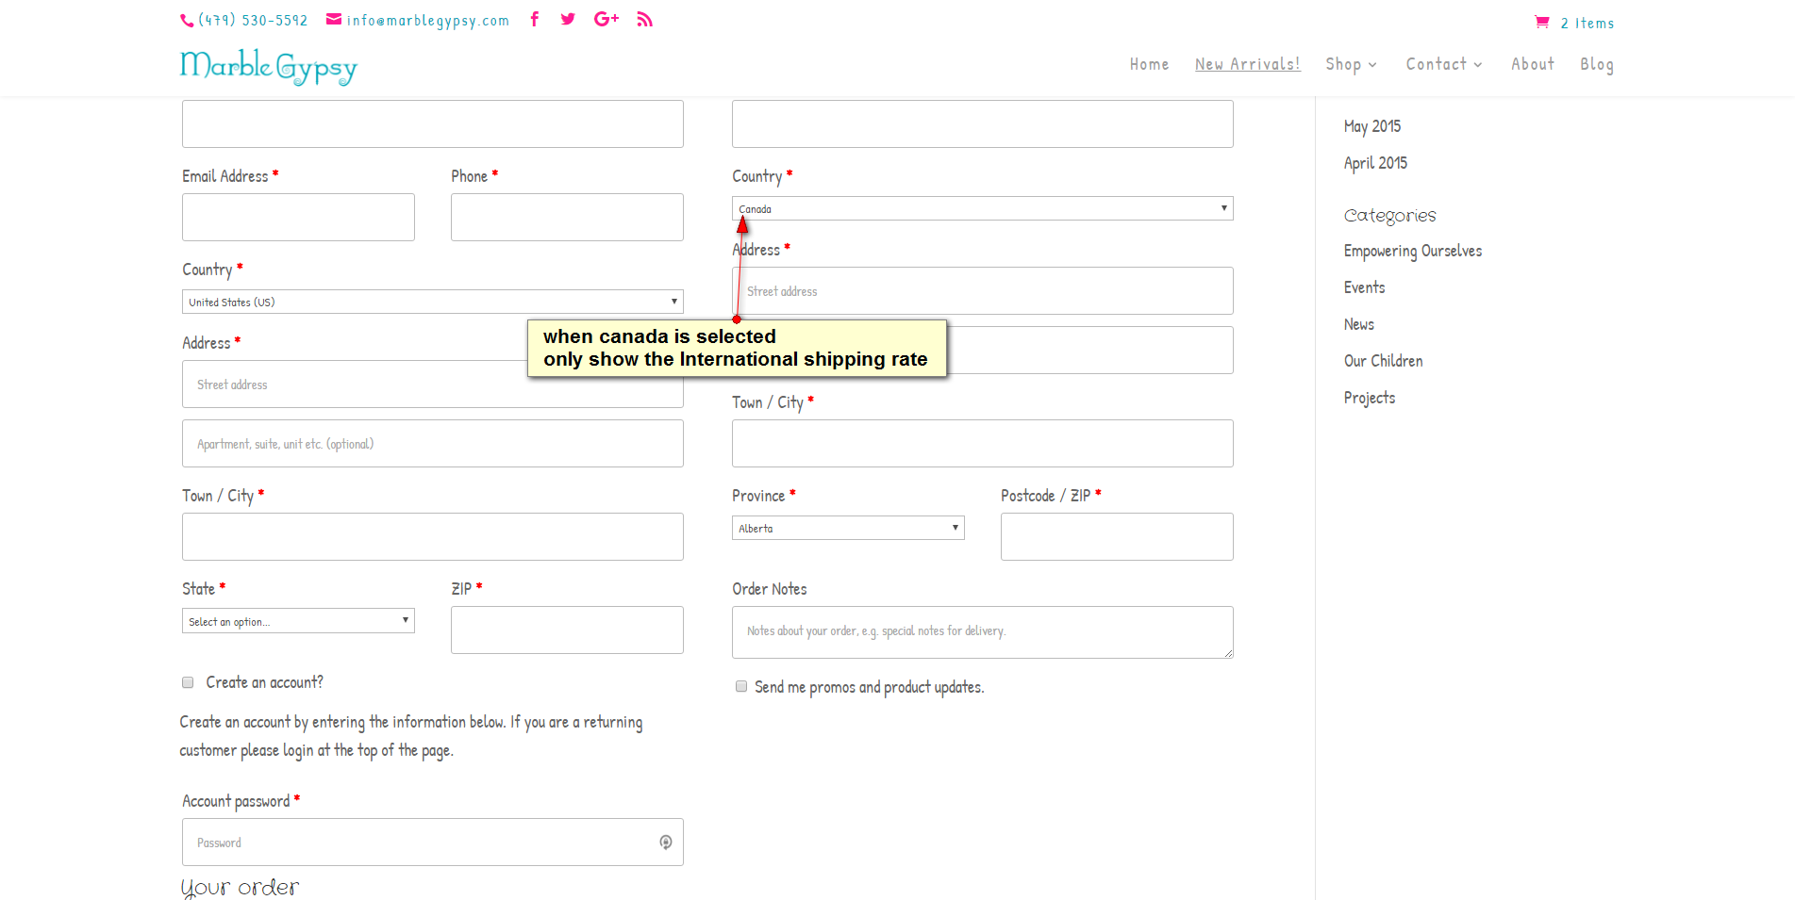Click the password reveal icon

pyautogui.click(x=666, y=843)
